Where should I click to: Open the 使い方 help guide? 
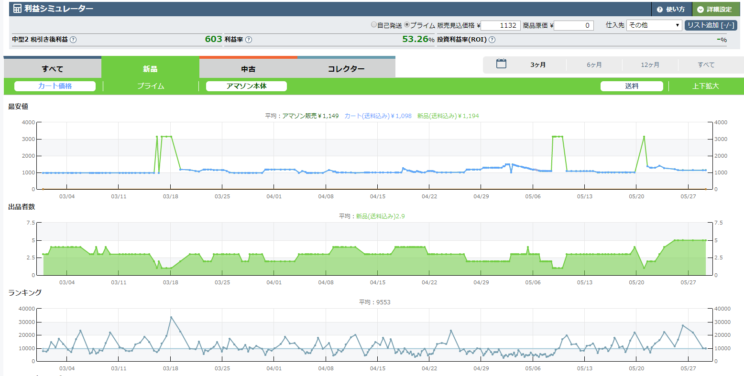pos(671,9)
